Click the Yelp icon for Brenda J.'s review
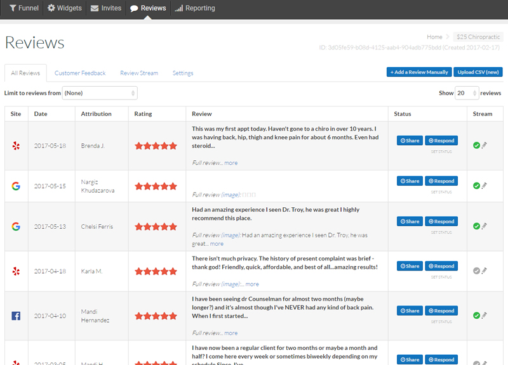Viewport: 508px width, 365px height. coord(16,146)
